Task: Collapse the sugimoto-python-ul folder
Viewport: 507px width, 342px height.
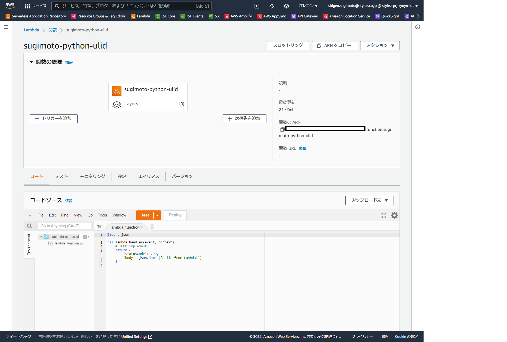Action: tap(41, 237)
